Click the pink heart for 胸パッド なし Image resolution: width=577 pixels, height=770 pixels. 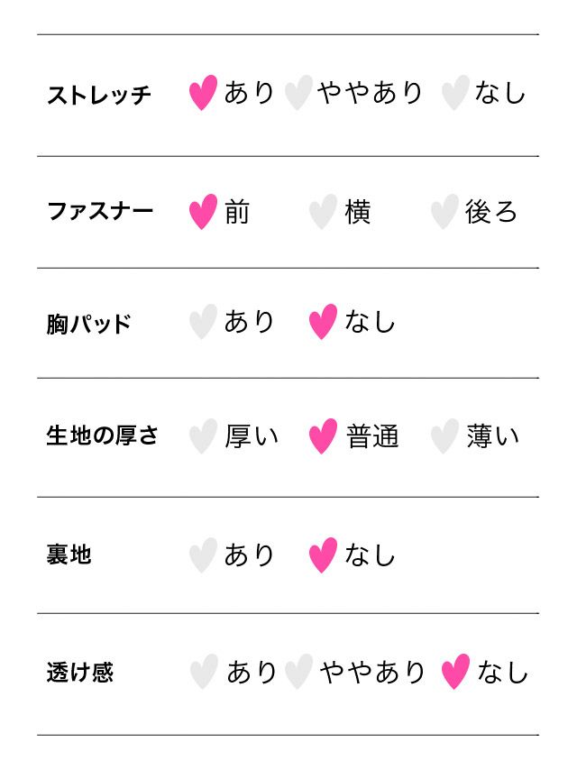coord(323,322)
